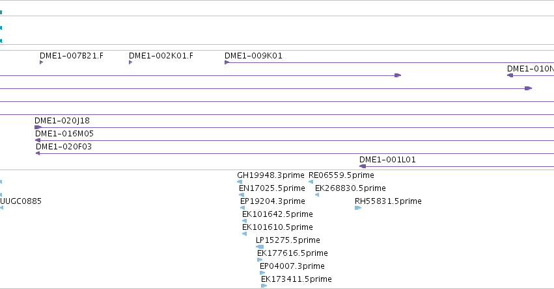Select the DME1-020J18 start arrow glyph
The height and width of the screenshot is (289, 554).
coord(38,127)
